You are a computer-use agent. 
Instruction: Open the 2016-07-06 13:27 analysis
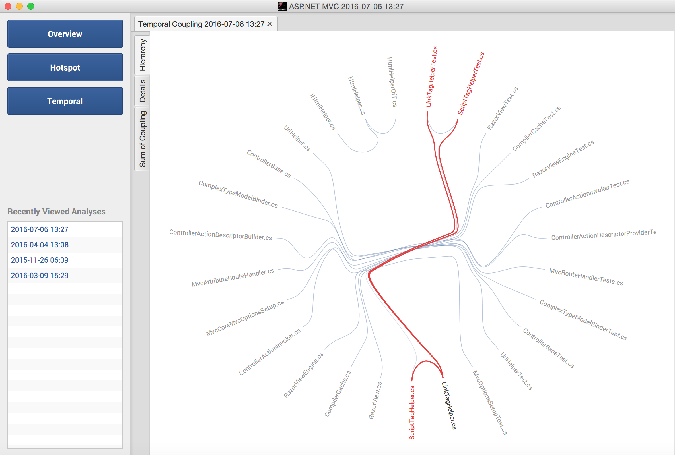(65, 229)
